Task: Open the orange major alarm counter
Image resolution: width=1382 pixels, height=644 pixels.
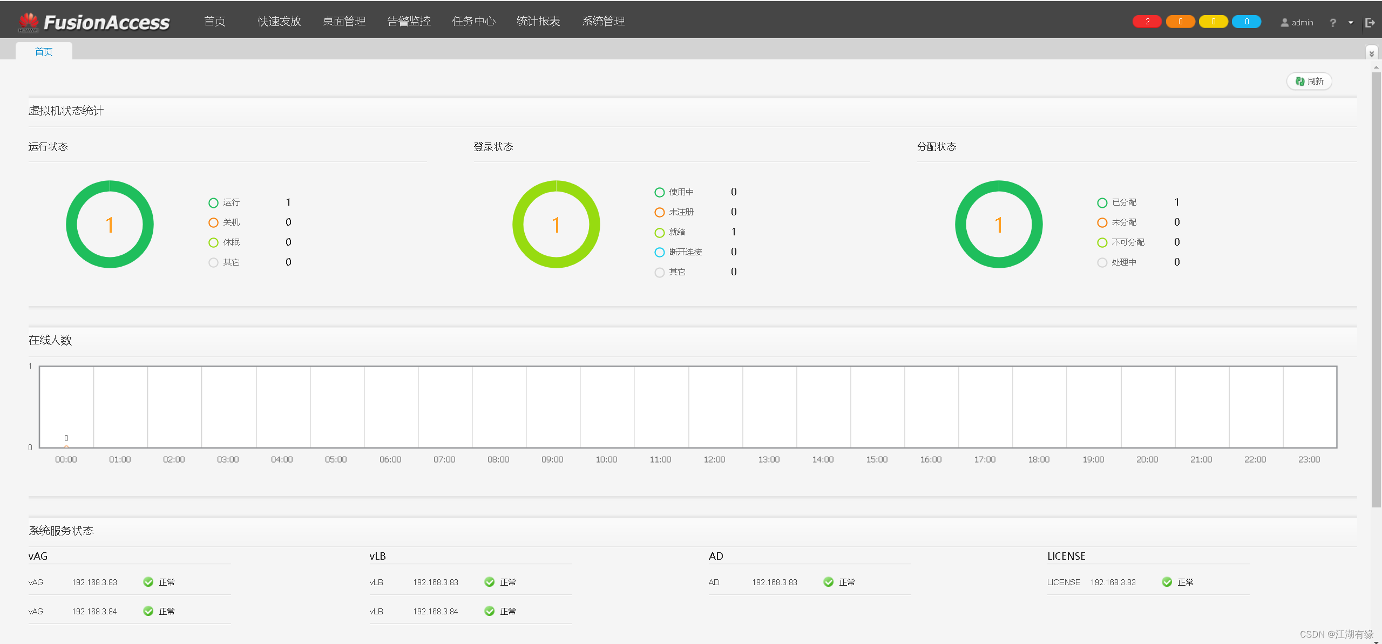Action: click(x=1180, y=22)
